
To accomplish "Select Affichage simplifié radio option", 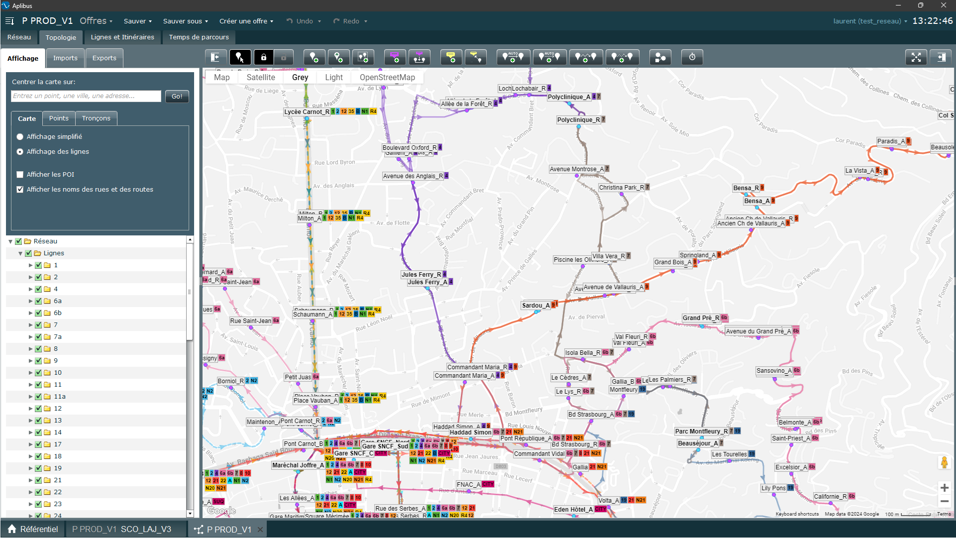I will click(20, 137).
